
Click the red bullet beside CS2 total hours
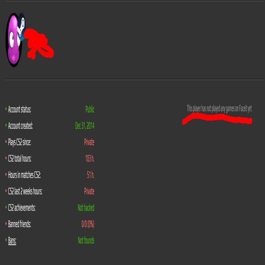(x=6, y=158)
